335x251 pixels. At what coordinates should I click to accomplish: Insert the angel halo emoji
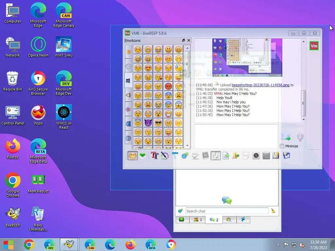pyautogui.click(x=138, y=123)
